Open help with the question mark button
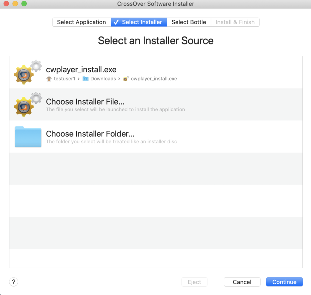311x295 pixels. coord(14,282)
